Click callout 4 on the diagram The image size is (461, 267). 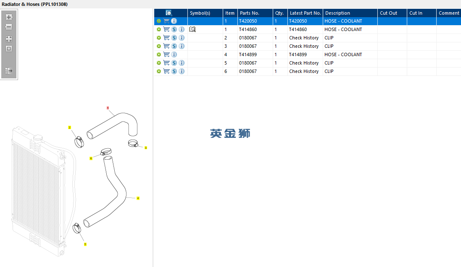(138, 198)
